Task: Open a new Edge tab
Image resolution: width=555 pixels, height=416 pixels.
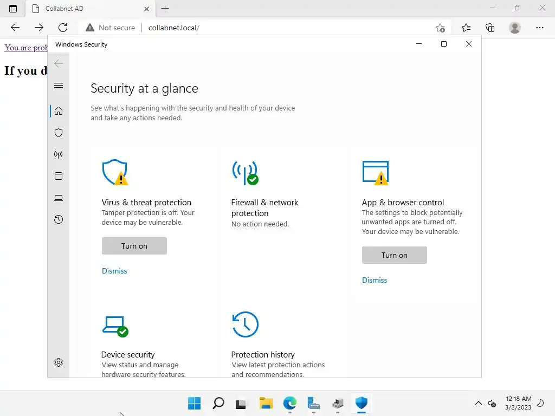Action: click(x=165, y=9)
